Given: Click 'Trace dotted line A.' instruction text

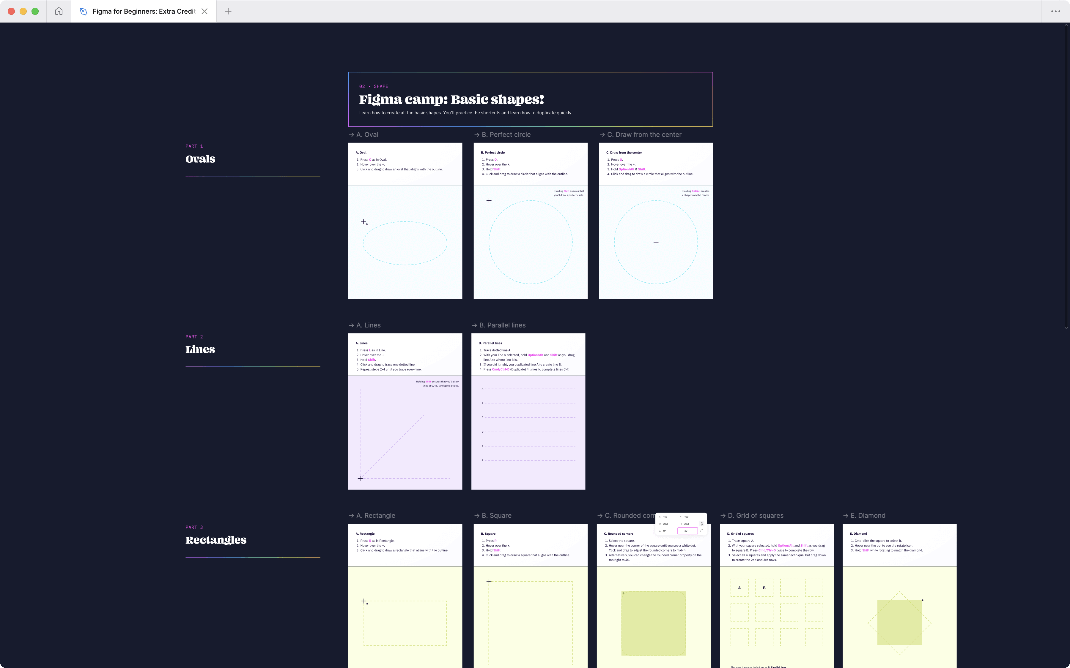Looking at the screenshot, I should [497, 350].
